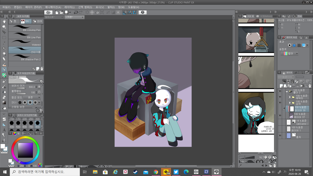Open the 합성 모드 표준 dropdown
Viewport: 313px width, 176px height.
point(32,97)
